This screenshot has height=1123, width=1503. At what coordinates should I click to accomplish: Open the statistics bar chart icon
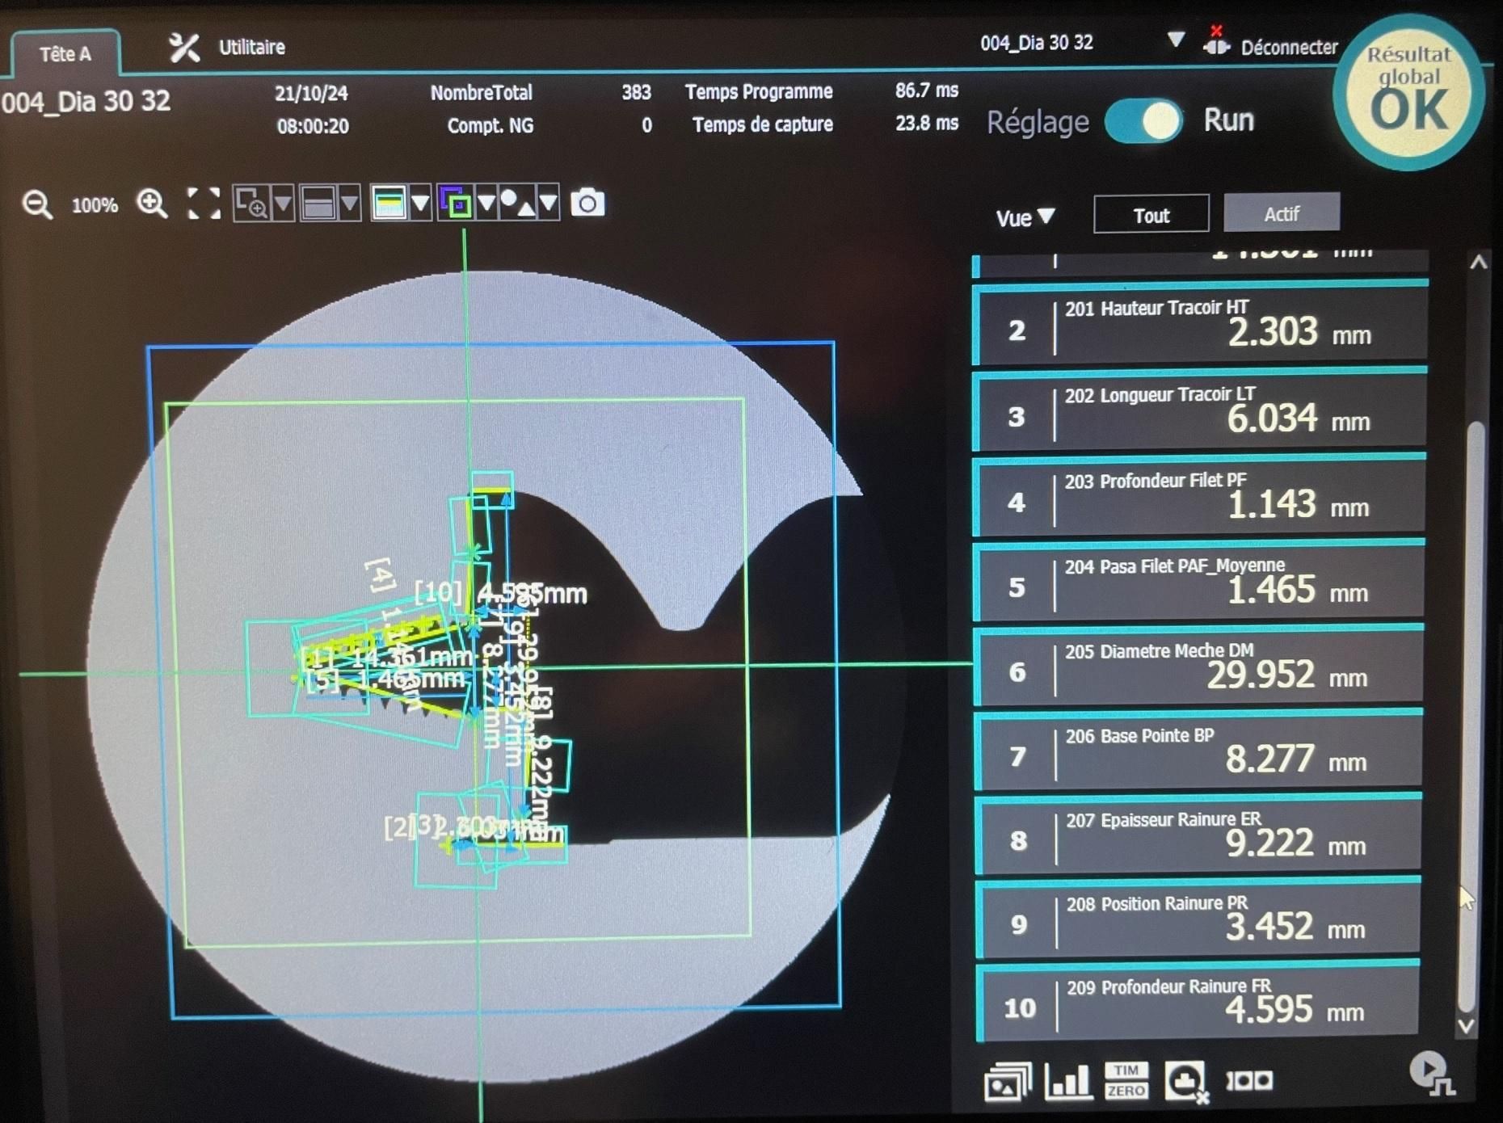(1067, 1081)
